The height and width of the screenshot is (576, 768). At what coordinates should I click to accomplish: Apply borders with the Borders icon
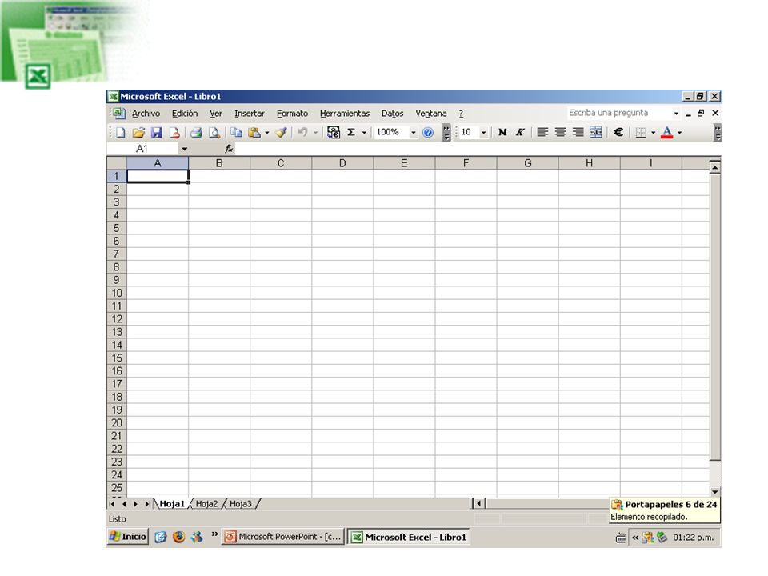click(641, 132)
